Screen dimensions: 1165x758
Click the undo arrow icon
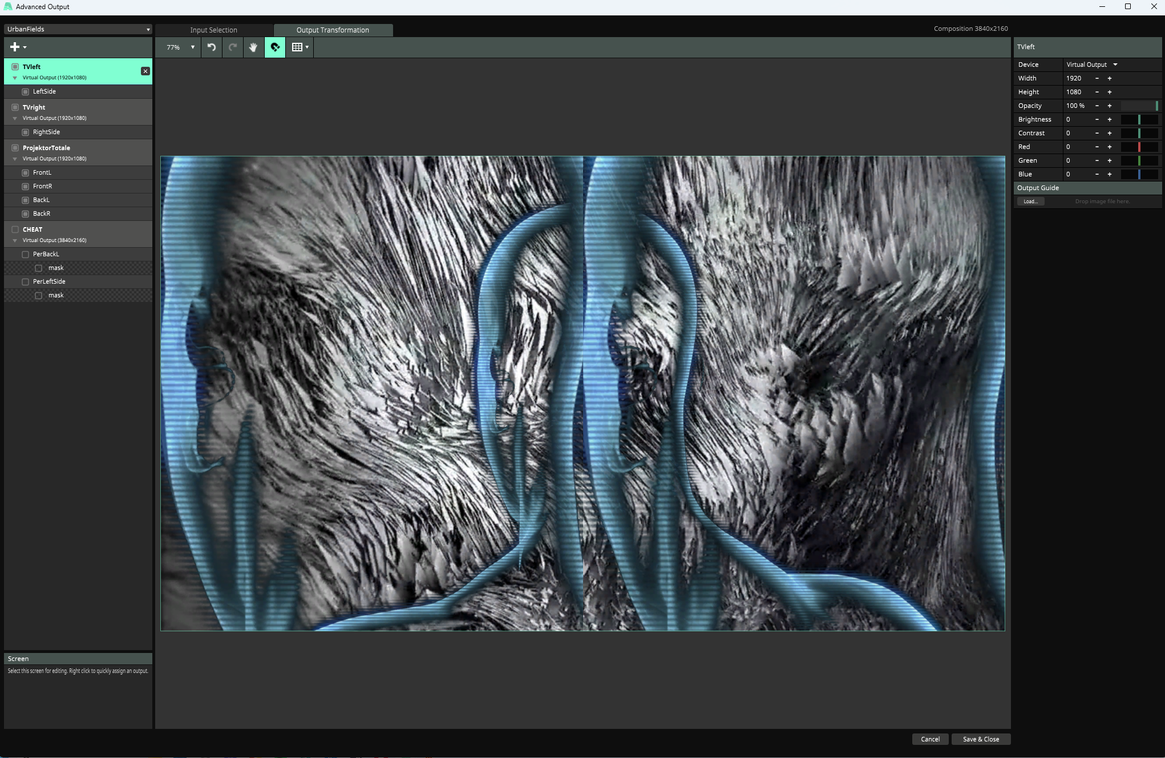(212, 47)
